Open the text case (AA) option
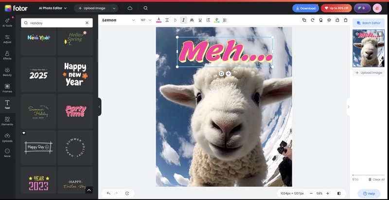 pyautogui.click(x=192, y=20)
